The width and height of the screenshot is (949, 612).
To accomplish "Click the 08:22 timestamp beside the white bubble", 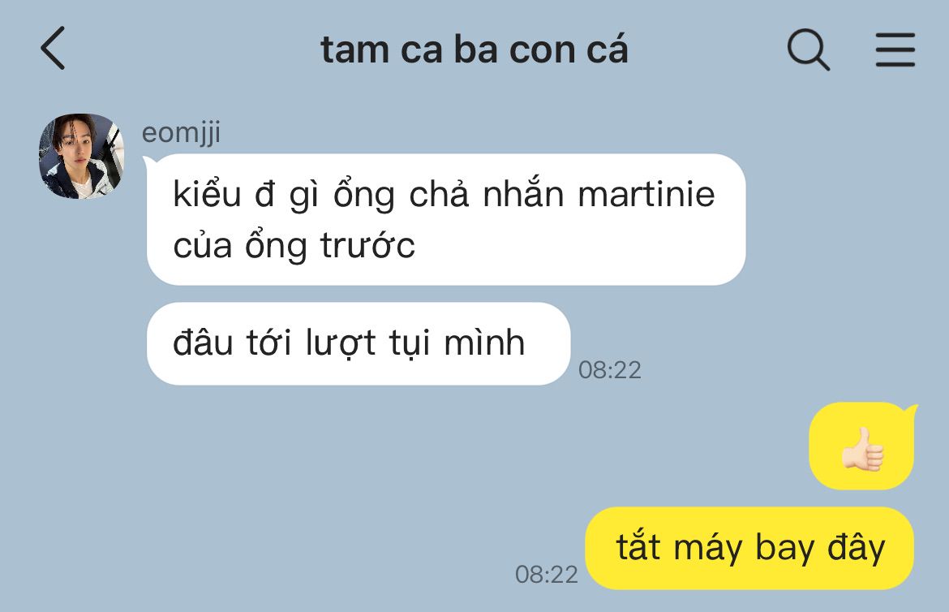I will pyautogui.click(x=609, y=369).
